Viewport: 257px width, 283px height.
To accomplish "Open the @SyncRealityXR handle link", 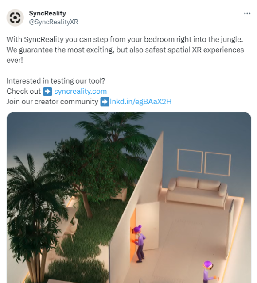I will click(x=54, y=22).
